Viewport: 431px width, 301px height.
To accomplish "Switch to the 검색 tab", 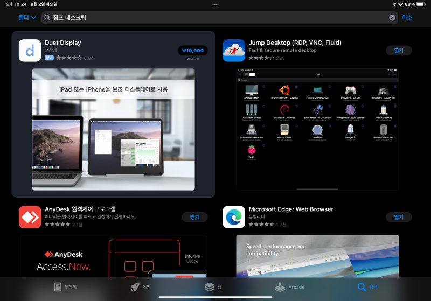I will pyautogui.click(x=367, y=287).
